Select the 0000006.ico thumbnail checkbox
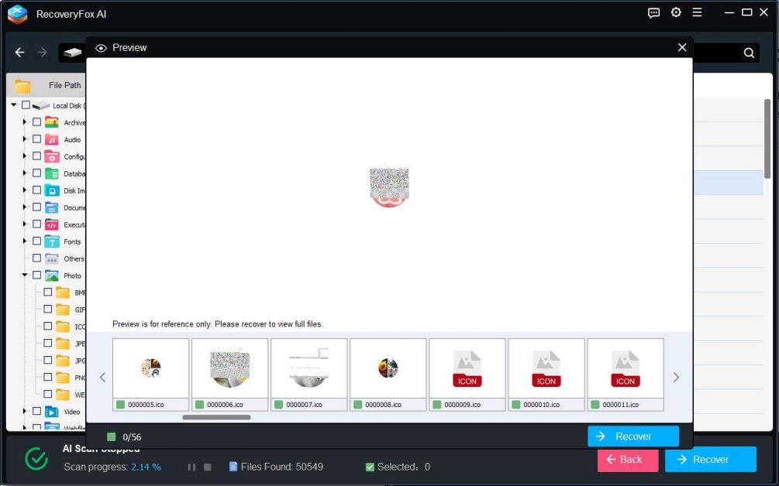The width and height of the screenshot is (779, 486). point(200,405)
